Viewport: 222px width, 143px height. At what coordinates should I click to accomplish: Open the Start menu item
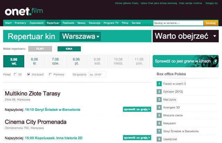click(x=8, y=23)
